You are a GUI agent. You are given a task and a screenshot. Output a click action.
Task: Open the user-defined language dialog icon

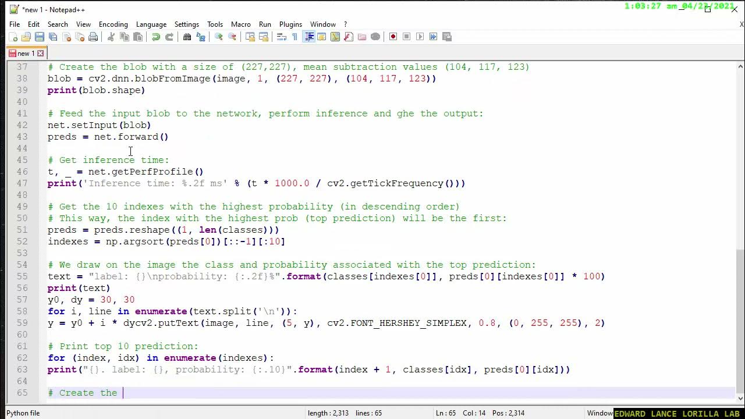click(322, 37)
